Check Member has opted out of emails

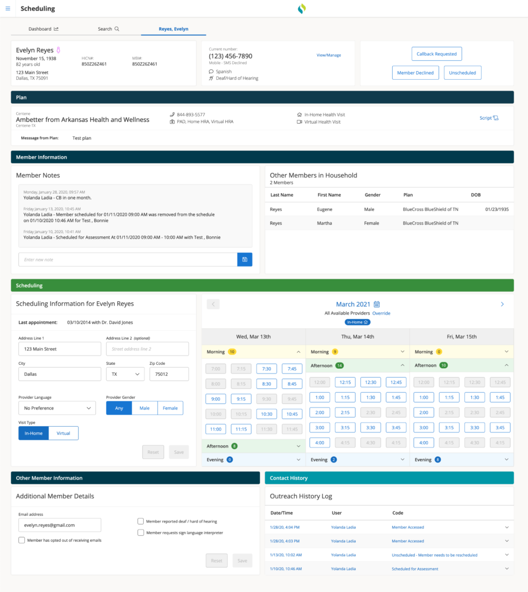click(x=22, y=540)
